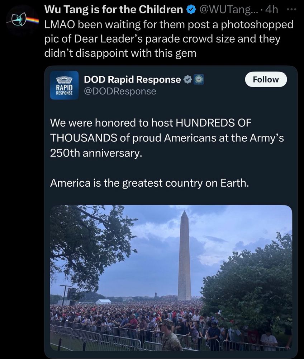Expand the crowd photo attachment
Image resolution: width=304 pixels, height=359 pixels.
pos(171,278)
